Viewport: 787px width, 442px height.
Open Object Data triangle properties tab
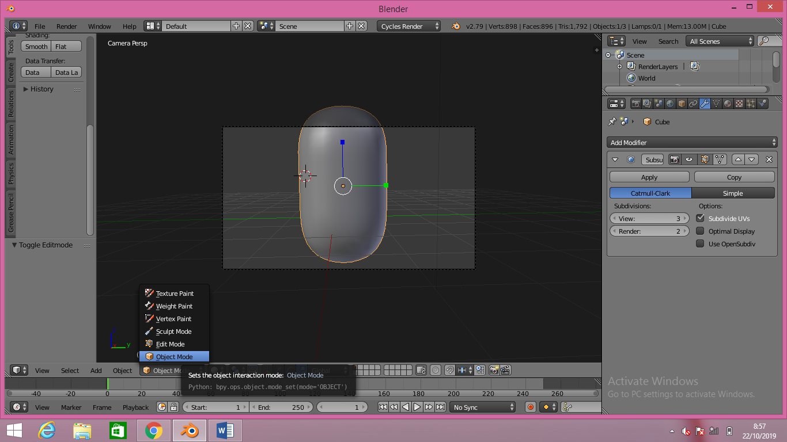[x=716, y=104]
